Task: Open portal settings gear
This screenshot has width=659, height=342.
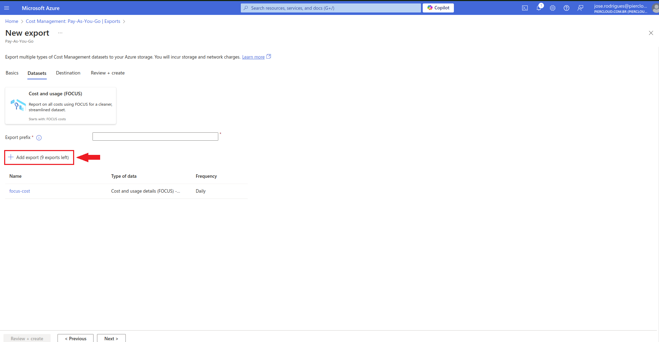Action: (553, 8)
